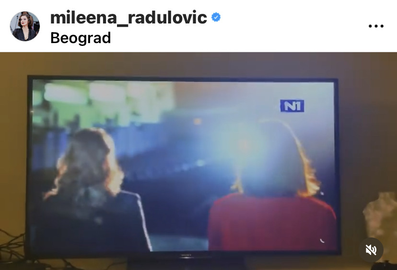Click the wall above the television

coord(198,64)
